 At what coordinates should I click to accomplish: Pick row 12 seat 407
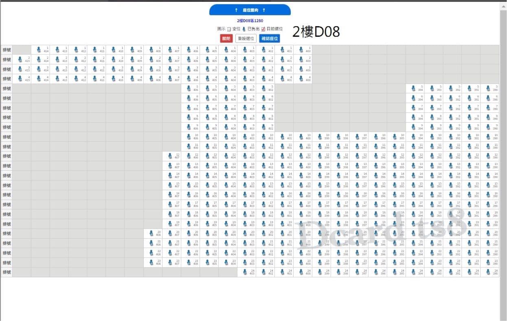click(172, 156)
